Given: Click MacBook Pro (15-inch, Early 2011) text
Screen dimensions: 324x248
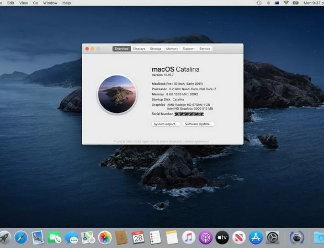Looking at the screenshot, I should (x=177, y=84).
